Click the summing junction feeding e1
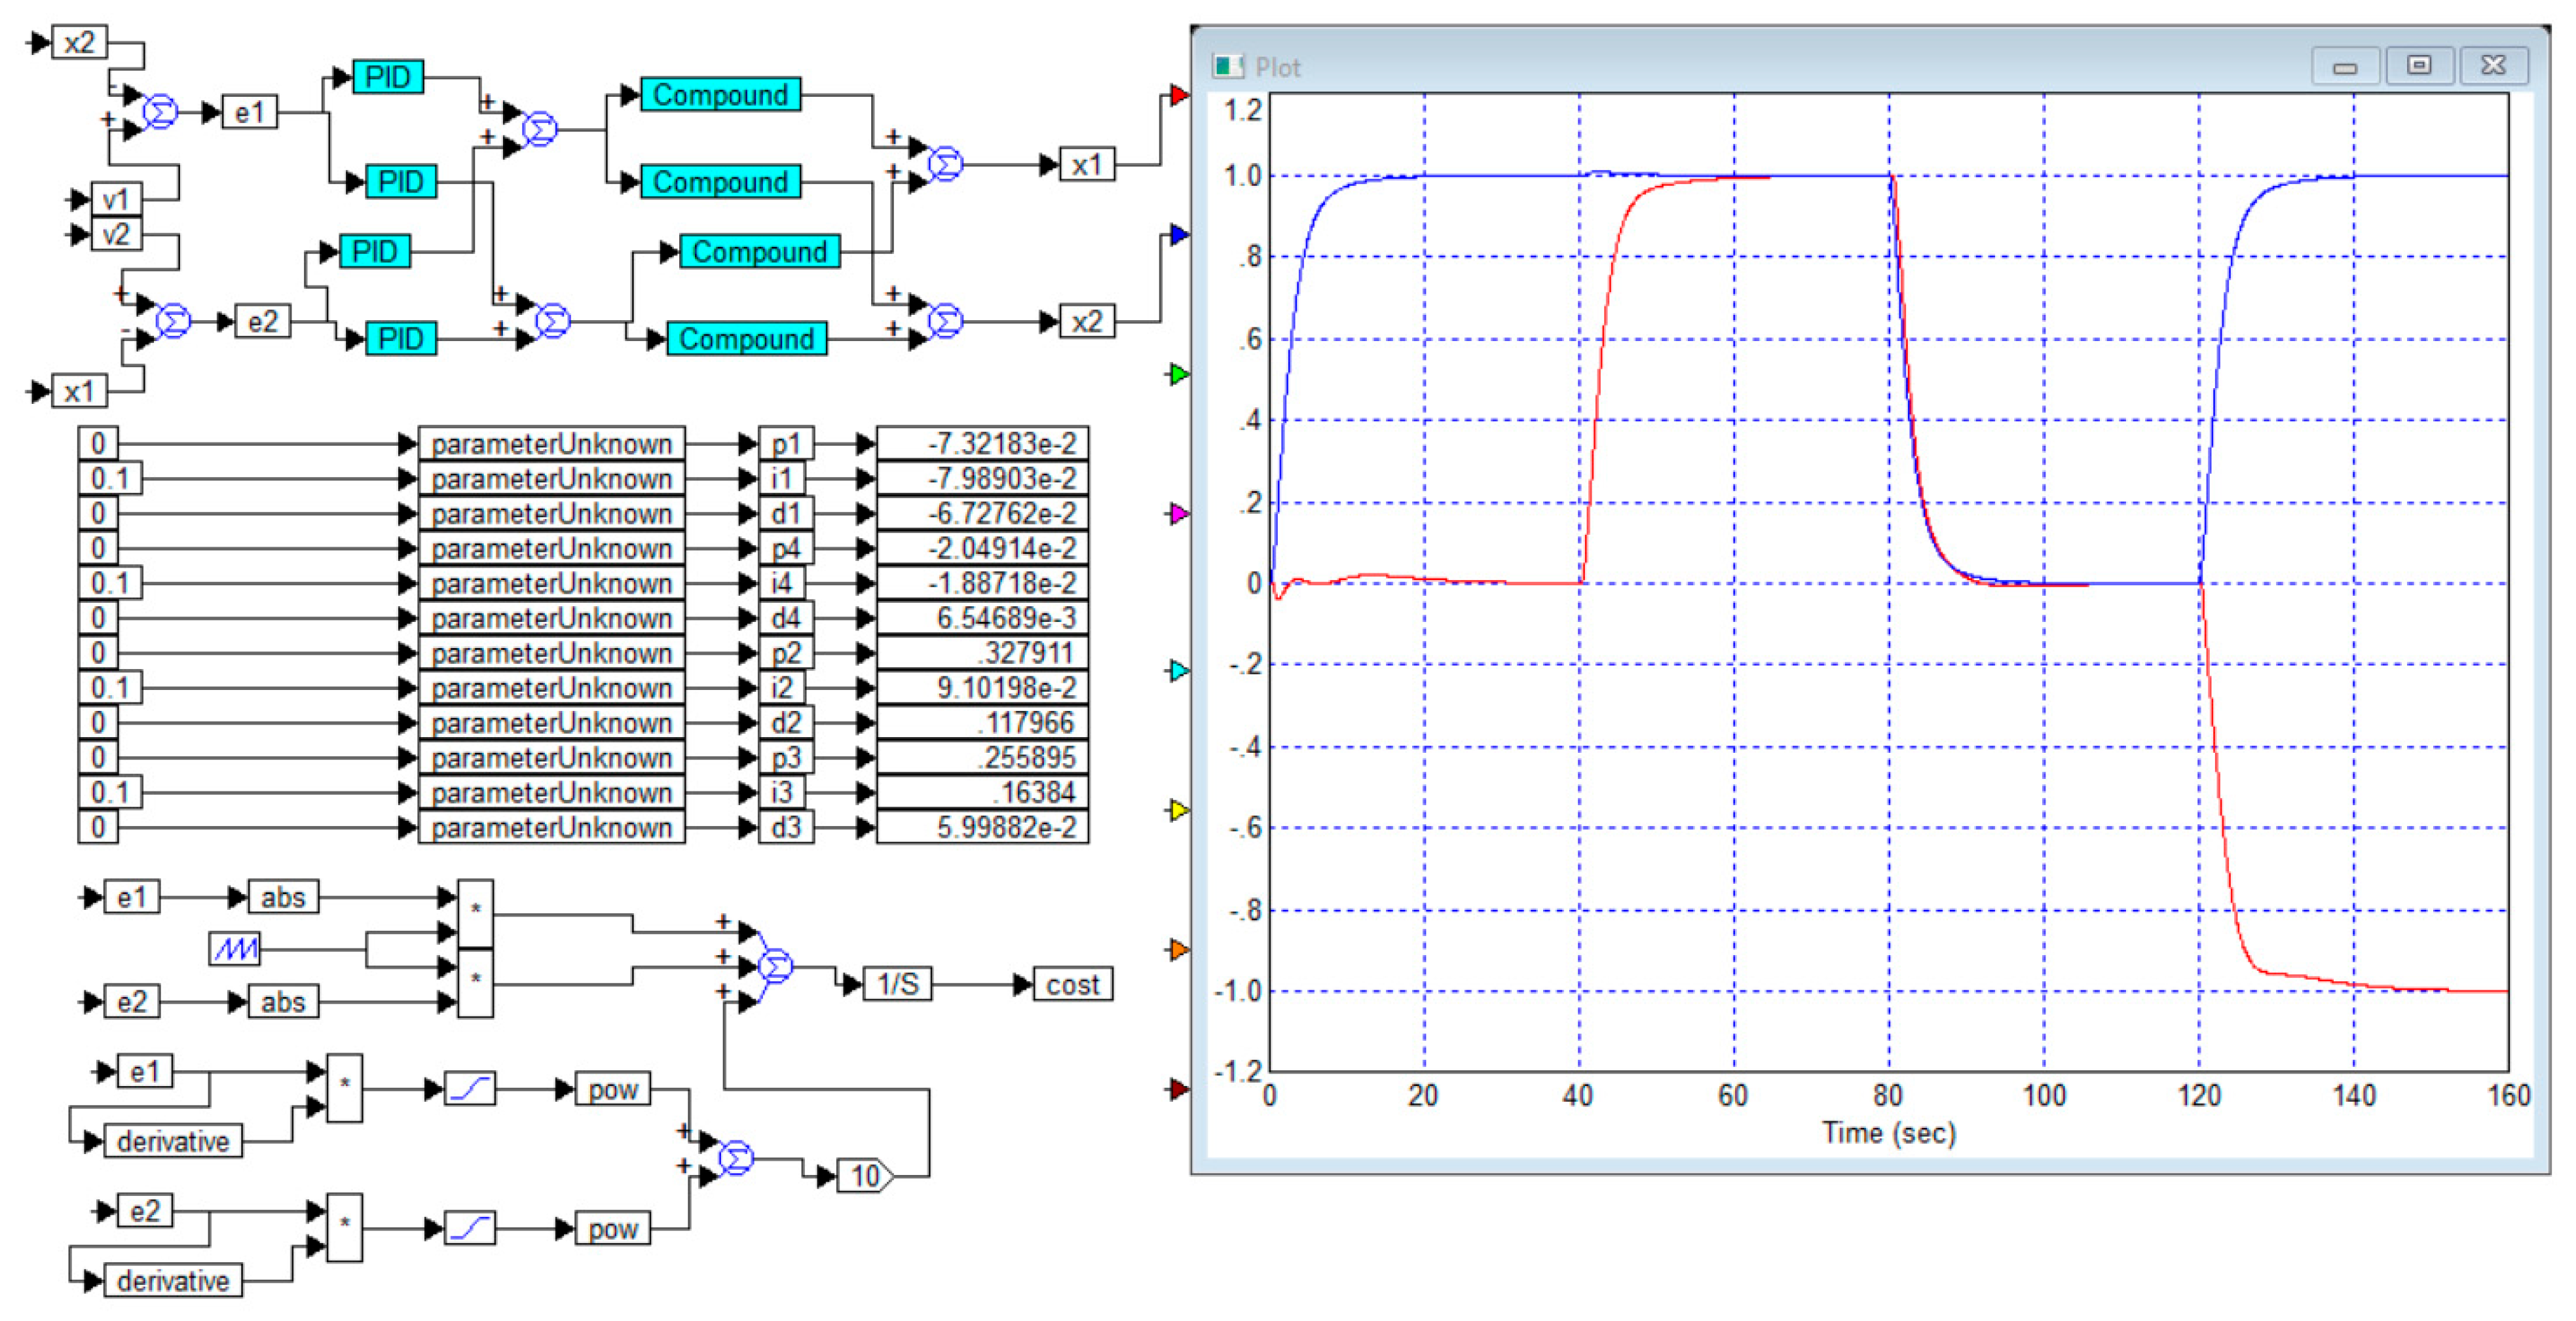This screenshot has width=2576, height=1321. (160, 112)
